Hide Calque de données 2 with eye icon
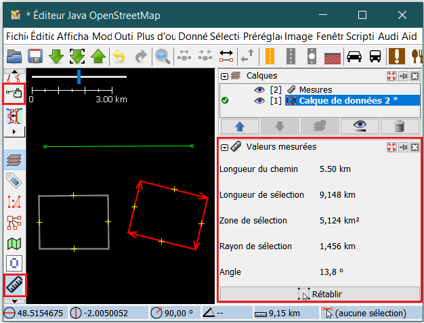Screen dimensions: 424x323 click(259, 101)
